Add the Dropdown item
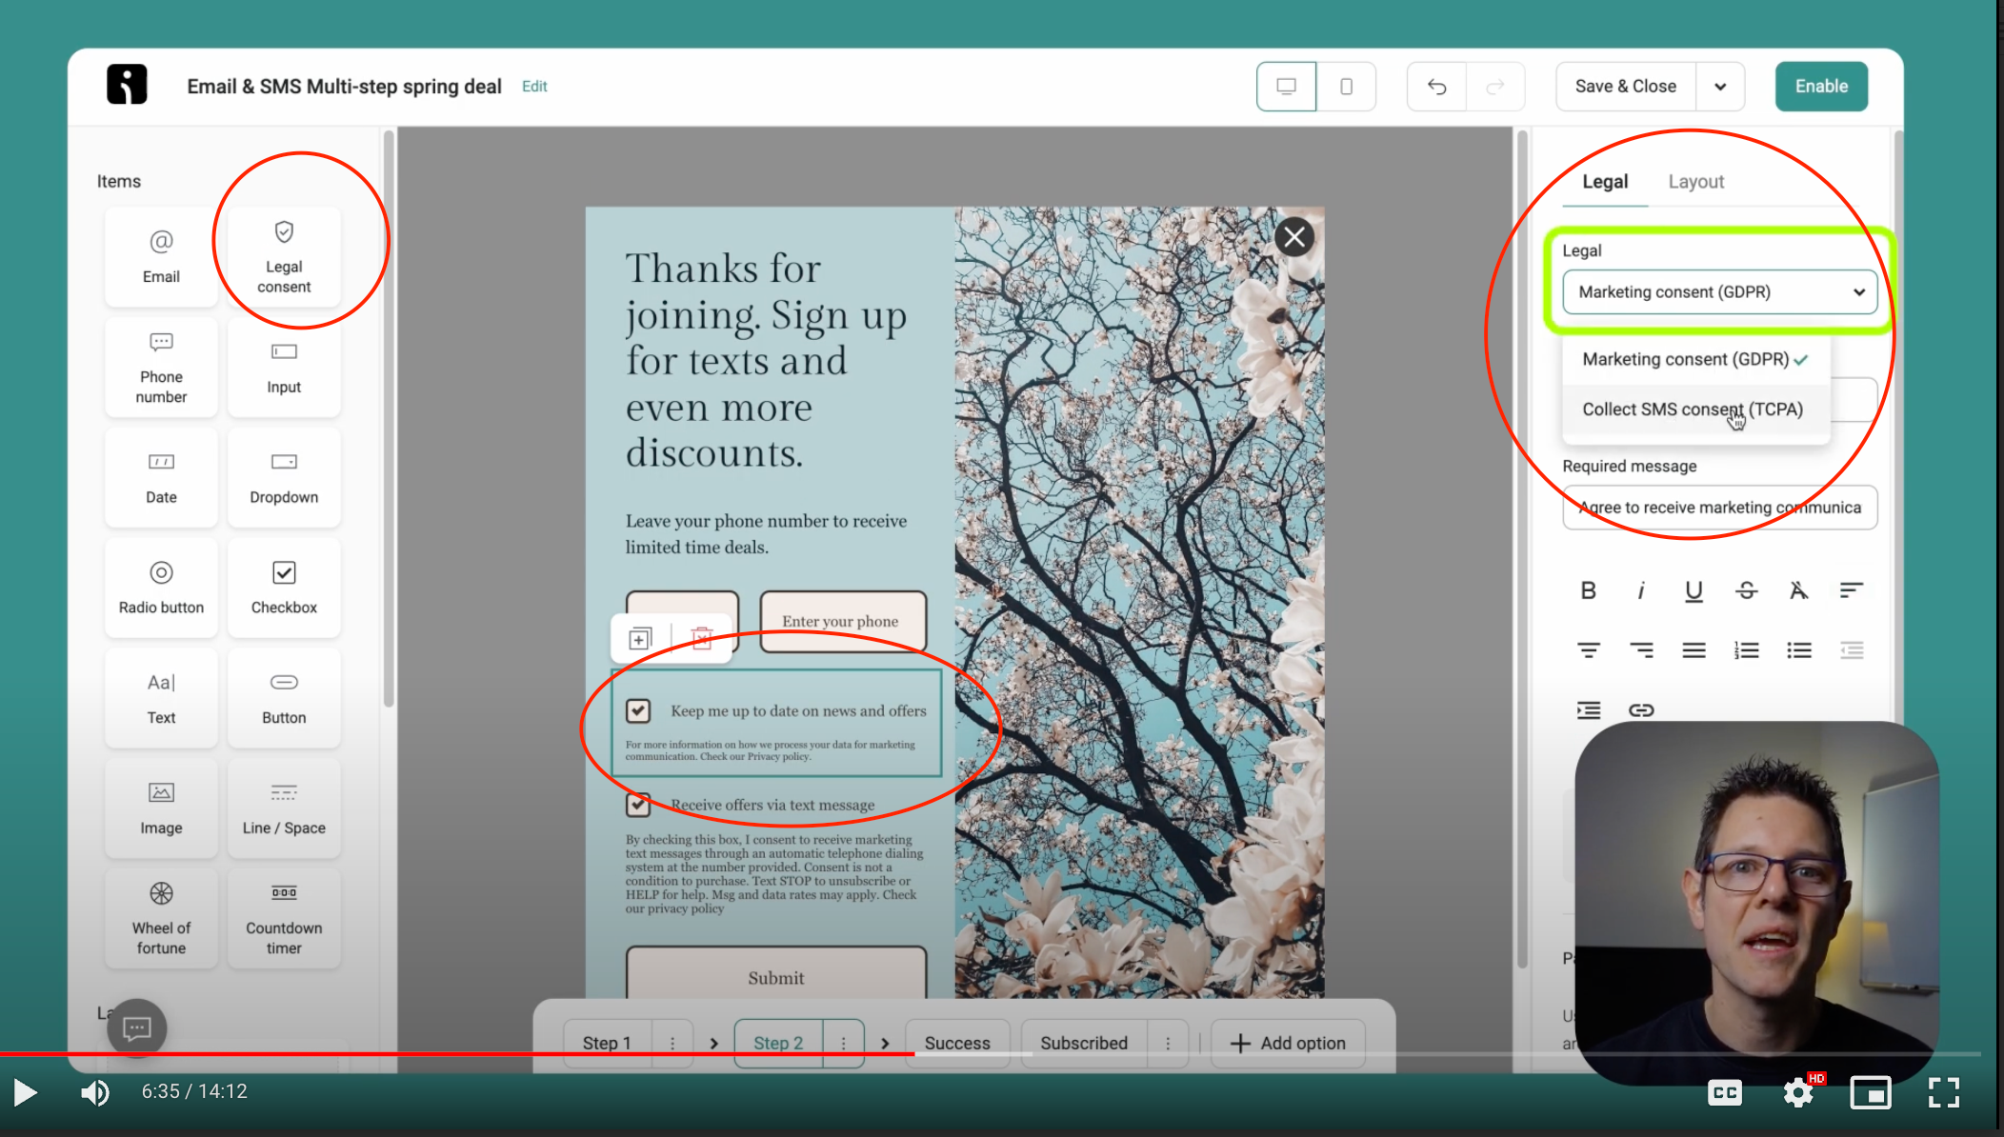Image resolution: width=2004 pixels, height=1137 pixels. tap(284, 478)
